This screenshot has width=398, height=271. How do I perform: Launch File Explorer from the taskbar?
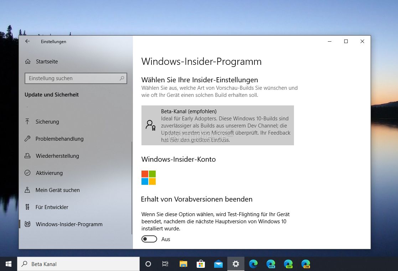pos(183,264)
